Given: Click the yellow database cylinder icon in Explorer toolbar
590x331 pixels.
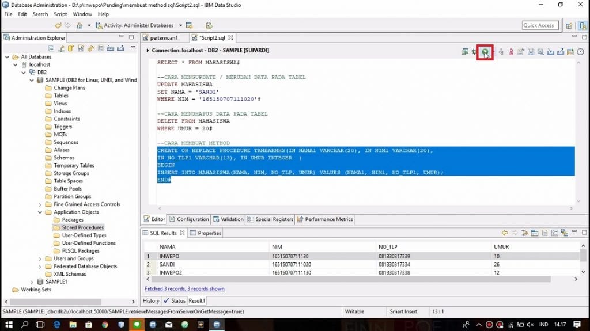Looking at the screenshot, I should 71,48.
